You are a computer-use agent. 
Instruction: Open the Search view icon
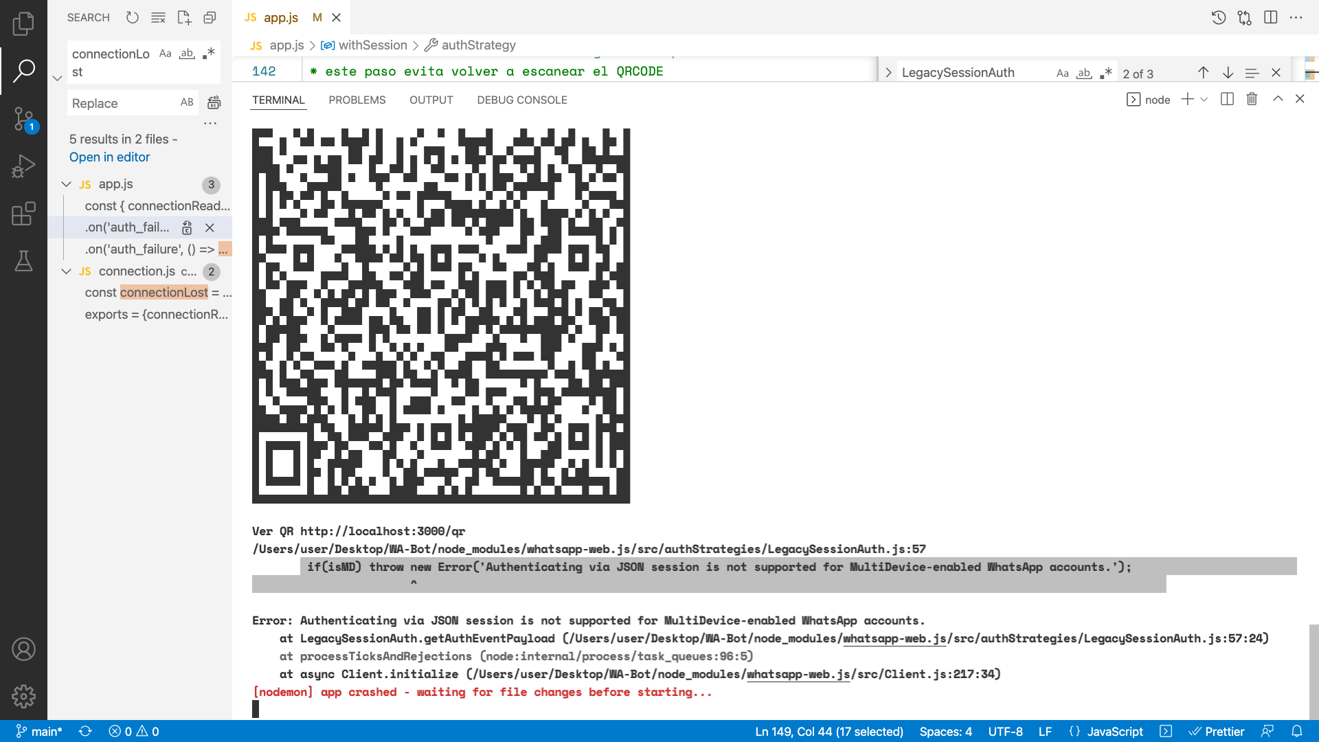(x=23, y=70)
